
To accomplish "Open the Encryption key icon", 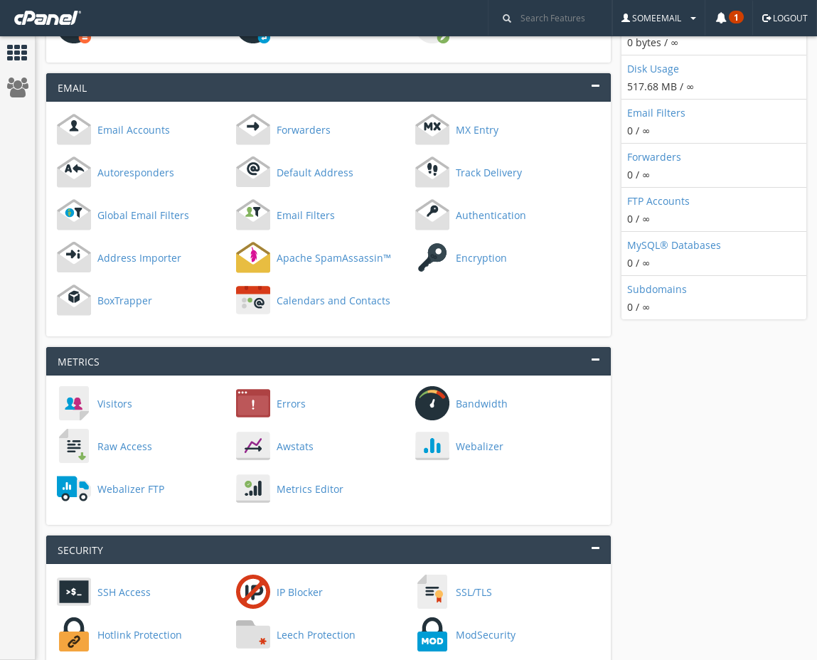I will (432, 257).
